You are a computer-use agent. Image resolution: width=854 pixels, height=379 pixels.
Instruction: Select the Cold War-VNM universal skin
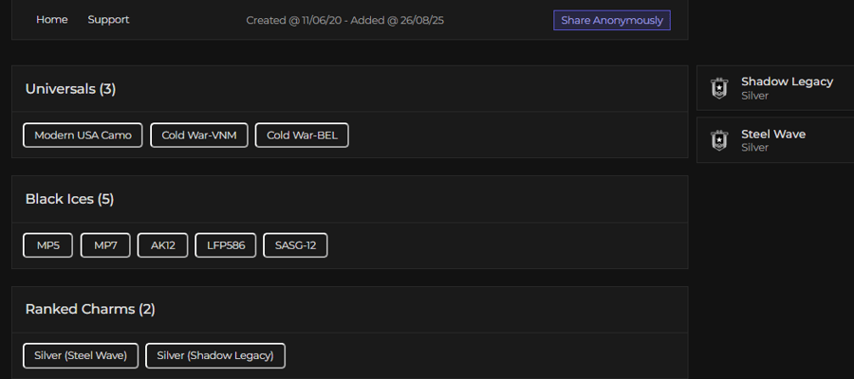pos(199,135)
